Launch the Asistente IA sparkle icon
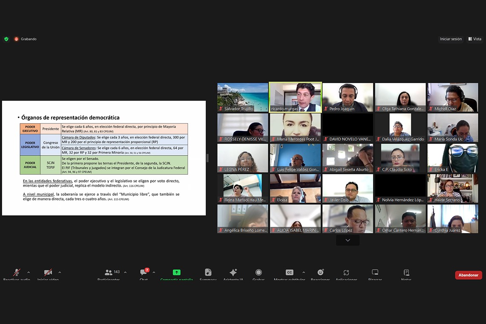The height and width of the screenshot is (324, 486). [x=233, y=273]
